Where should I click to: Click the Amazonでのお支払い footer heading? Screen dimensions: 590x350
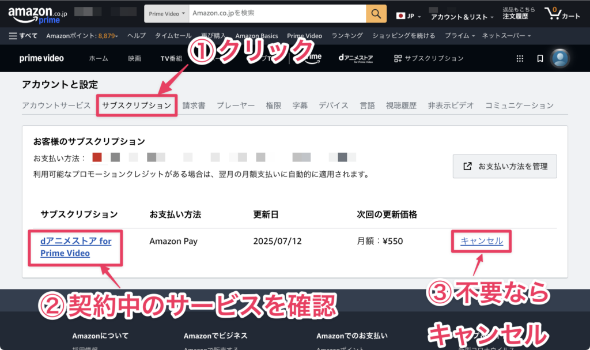pyautogui.click(x=352, y=336)
